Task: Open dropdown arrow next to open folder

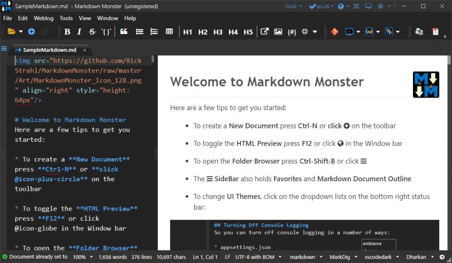Action: [x=21, y=31]
